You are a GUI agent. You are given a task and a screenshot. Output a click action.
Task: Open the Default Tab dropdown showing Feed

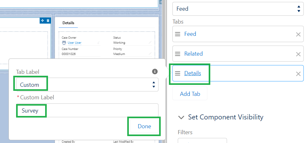238,9
